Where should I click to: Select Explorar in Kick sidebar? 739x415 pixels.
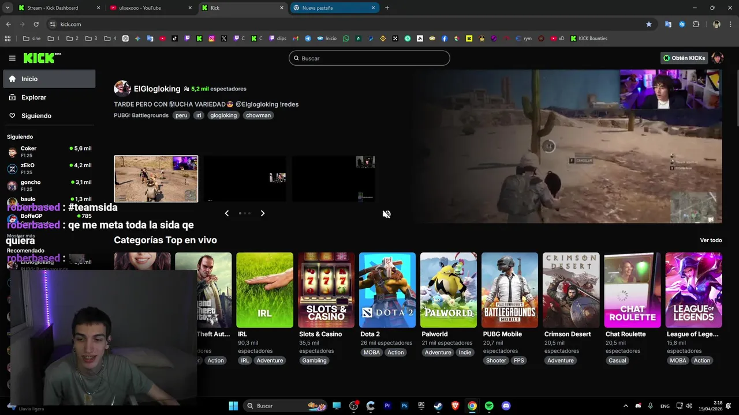point(49,97)
